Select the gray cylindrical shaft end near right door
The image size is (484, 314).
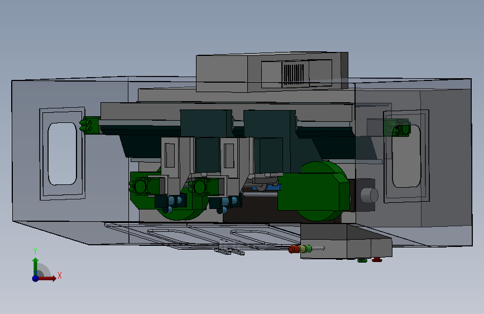click(369, 196)
